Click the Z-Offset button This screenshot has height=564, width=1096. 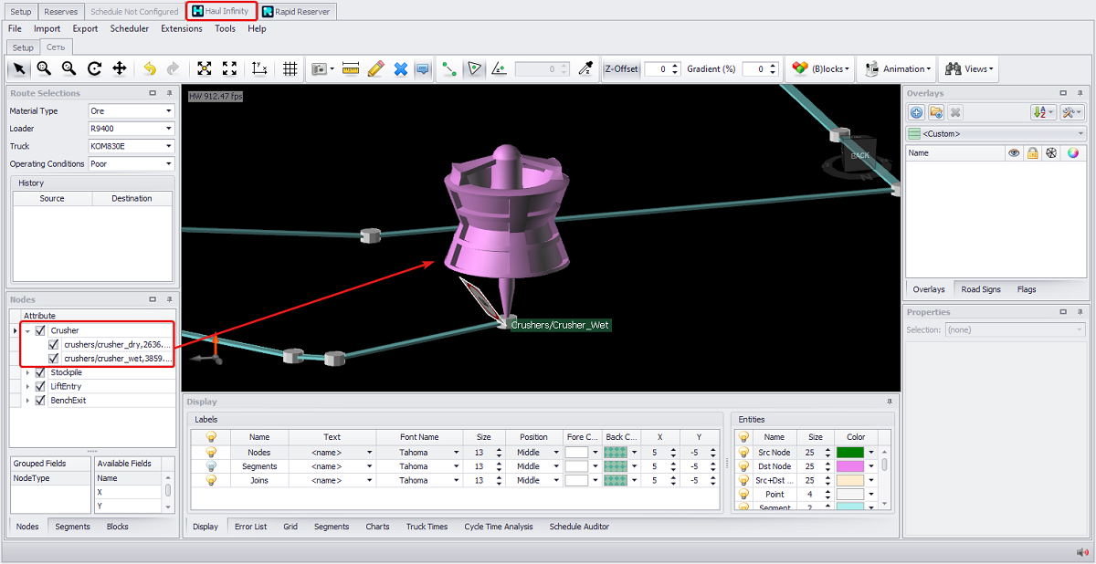(x=621, y=68)
